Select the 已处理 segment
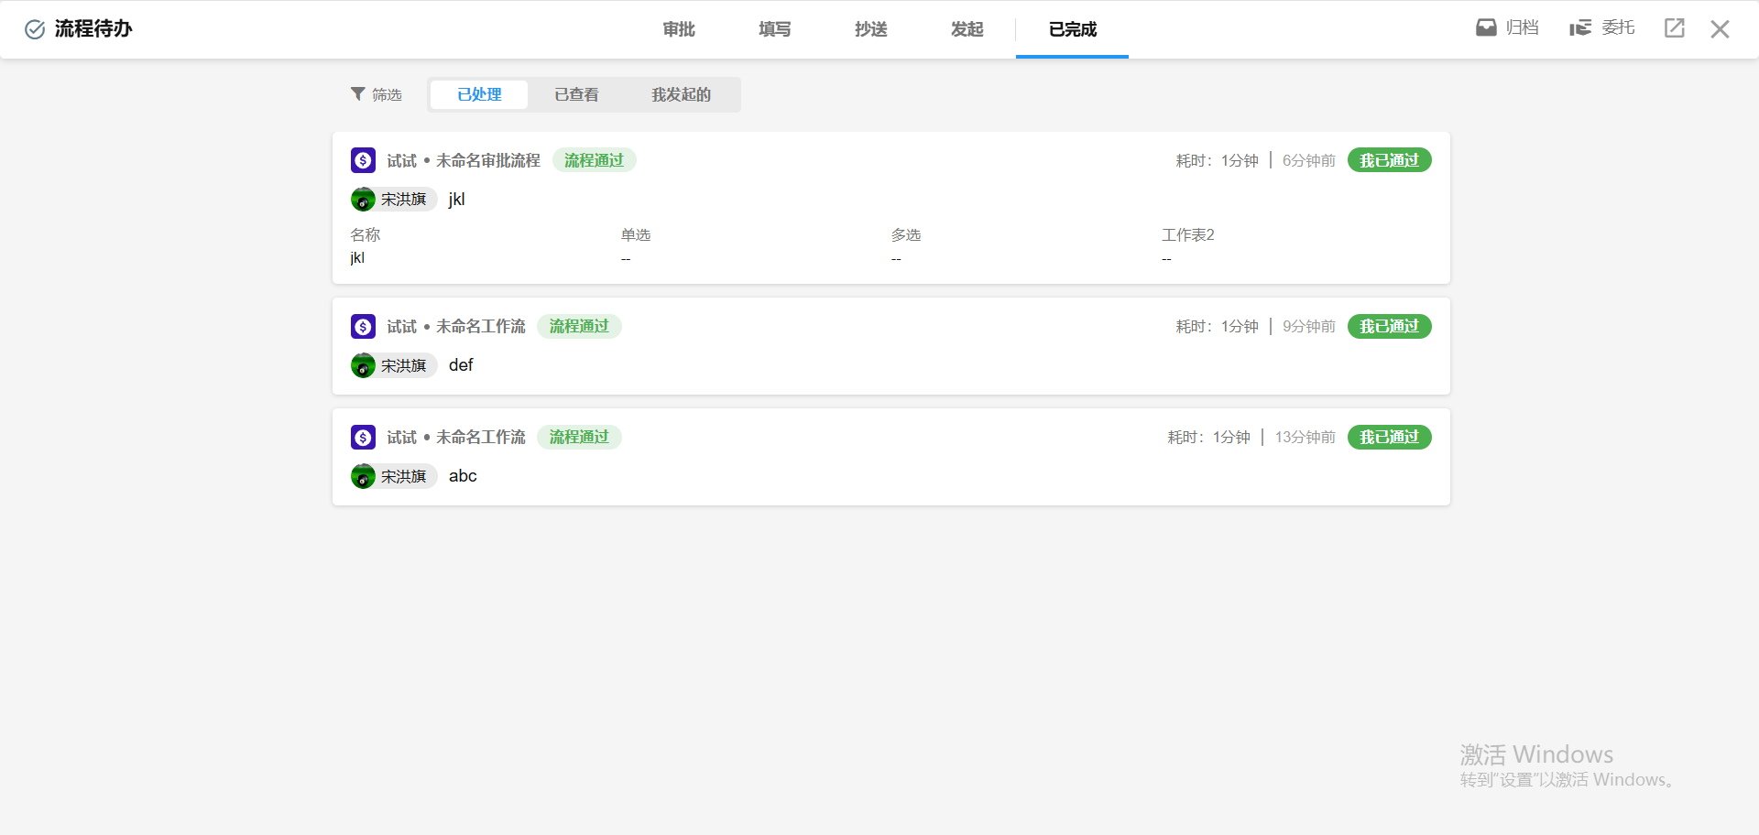Image resolution: width=1759 pixels, height=835 pixels. [x=479, y=95]
